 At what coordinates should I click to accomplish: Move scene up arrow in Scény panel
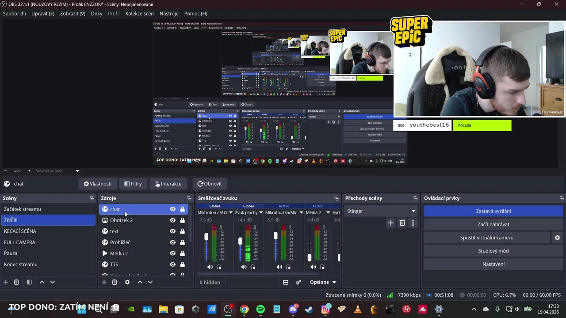(42, 282)
